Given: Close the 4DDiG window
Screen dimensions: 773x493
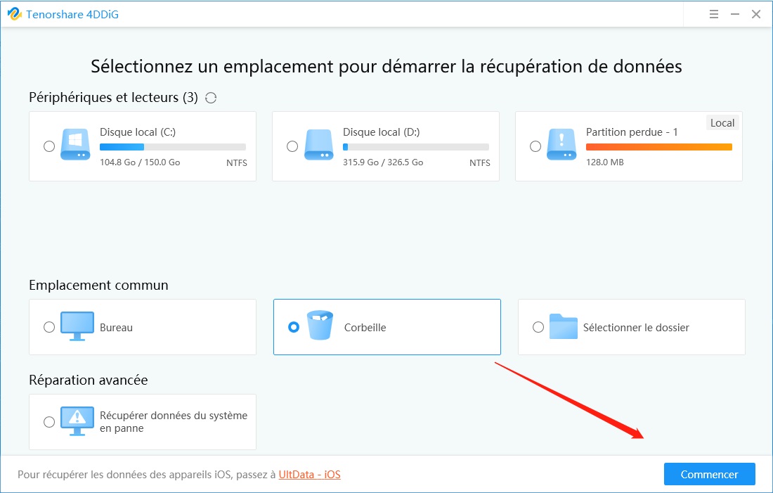Looking at the screenshot, I should 756,14.
